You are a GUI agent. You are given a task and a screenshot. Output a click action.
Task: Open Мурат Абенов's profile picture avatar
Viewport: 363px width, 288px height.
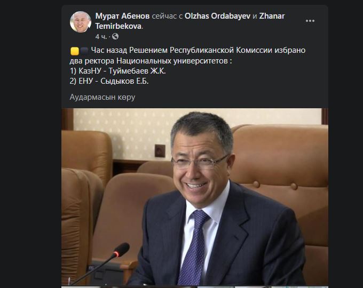tap(80, 22)
